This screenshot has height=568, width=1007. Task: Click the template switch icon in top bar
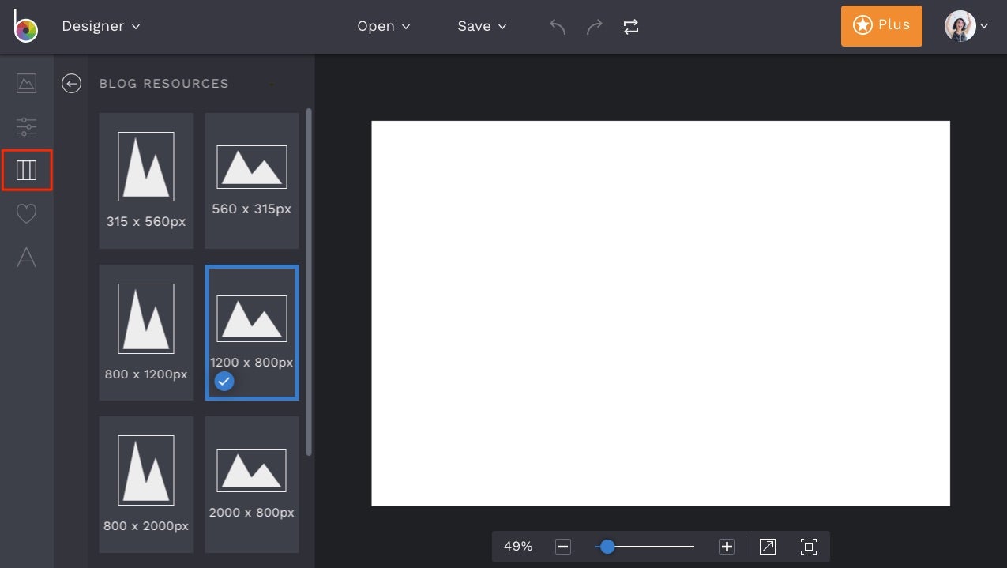[630, 25]
